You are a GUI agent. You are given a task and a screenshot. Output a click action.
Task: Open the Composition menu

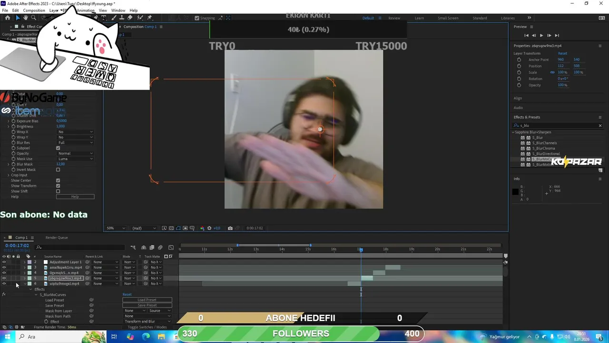click(34, 10)
